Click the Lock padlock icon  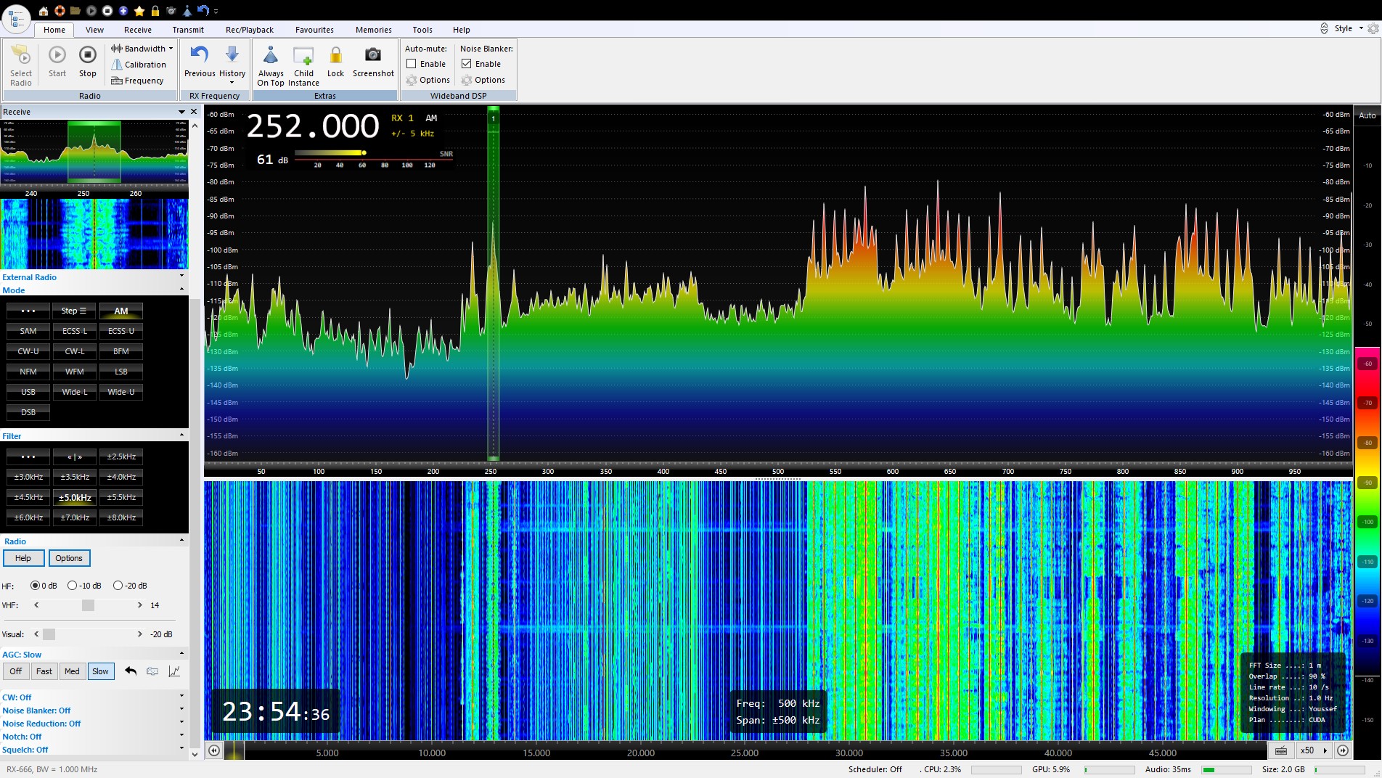click(335, 56)
